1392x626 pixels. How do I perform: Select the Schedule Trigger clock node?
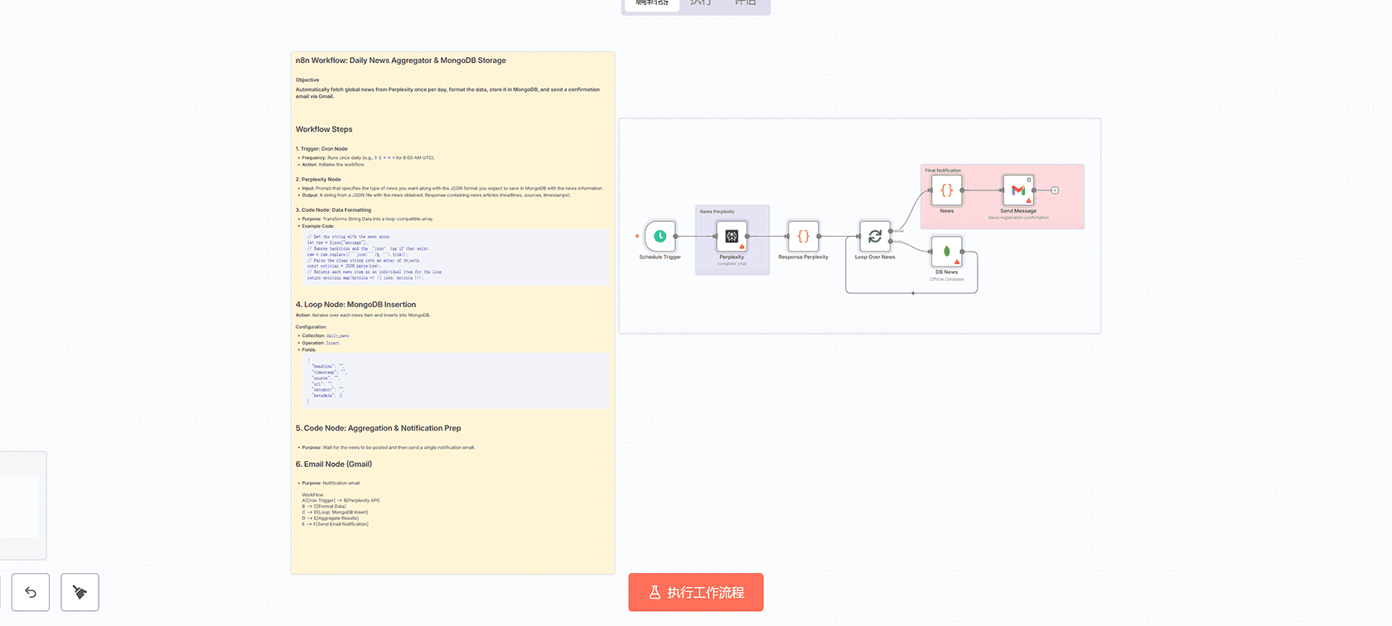coord(660,236)
